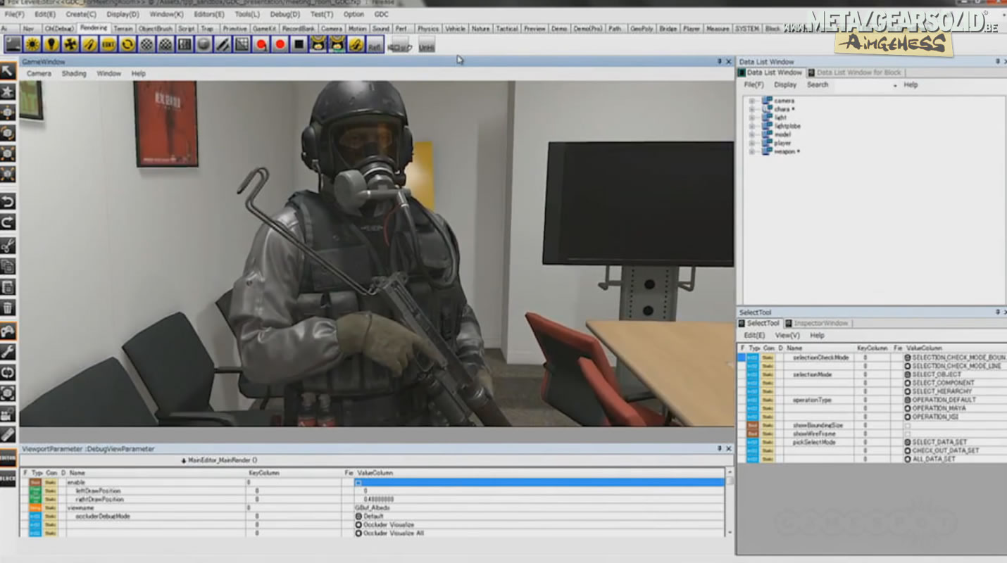This screenshot has width=1007, height=563.
Task: Click the scissors cut icon in left sidebar
Action: pyautogui.click(x=8, y=246)
